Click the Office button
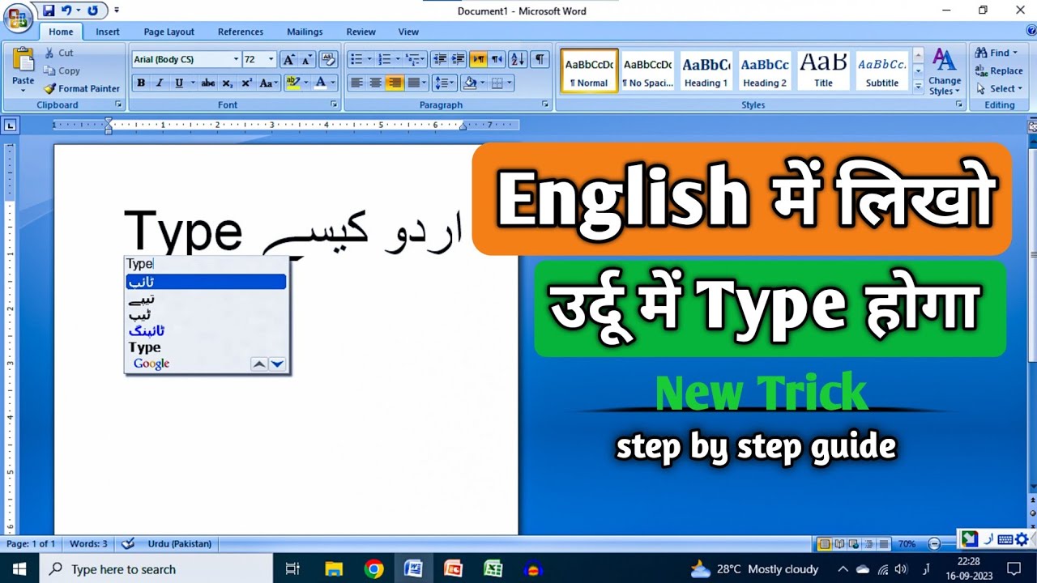The image size is (1037, 583). pos(18,18)
